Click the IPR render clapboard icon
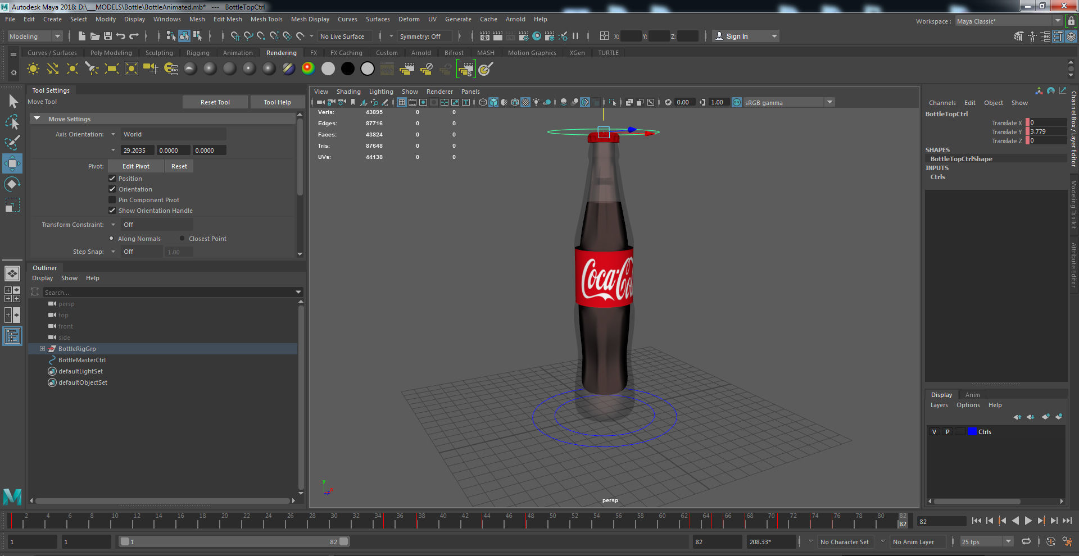This screenshot has width=1079, height=556. pyautogui.click(x=511, y=36)
